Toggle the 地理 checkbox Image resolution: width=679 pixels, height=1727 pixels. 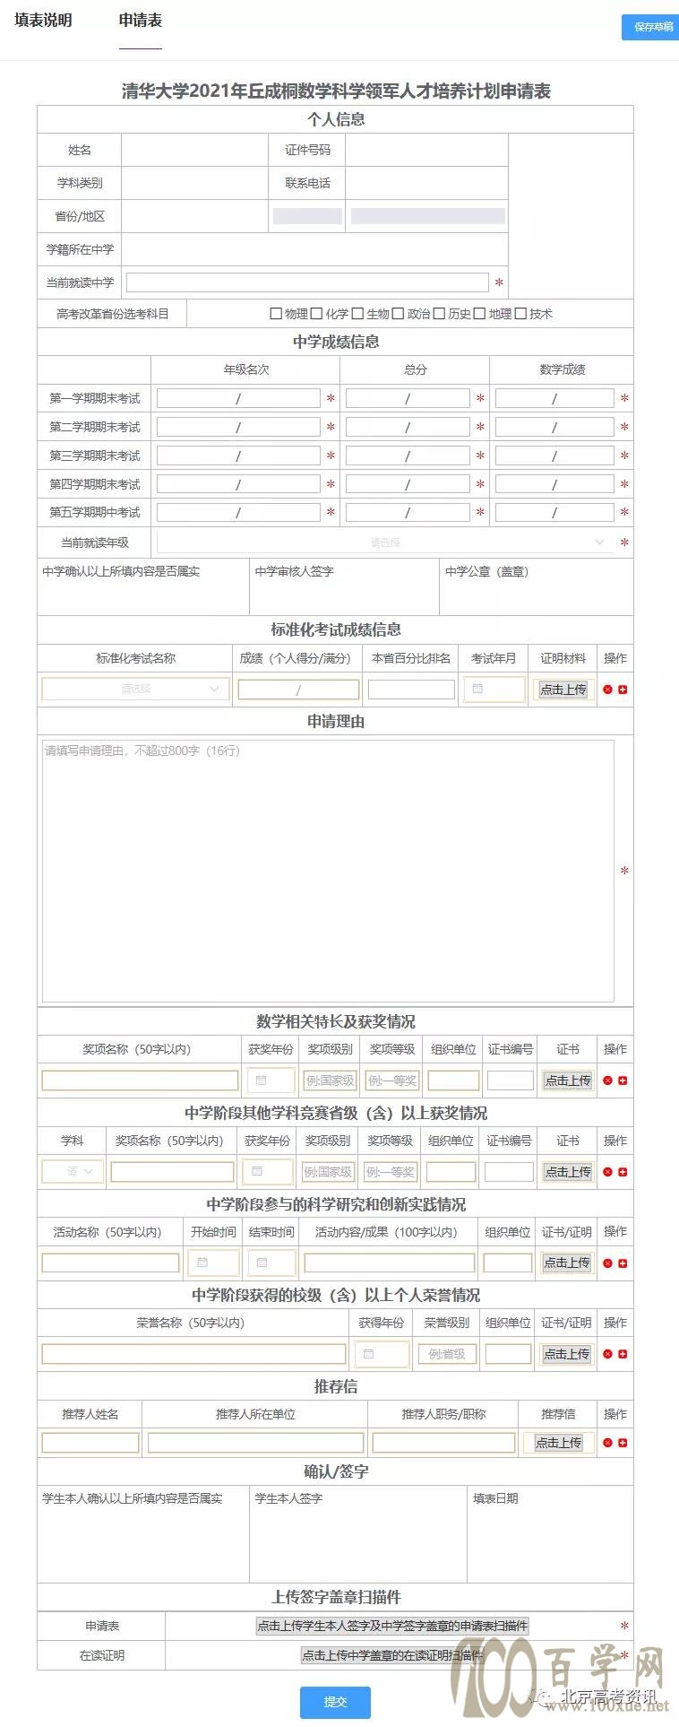pos(479,314)
